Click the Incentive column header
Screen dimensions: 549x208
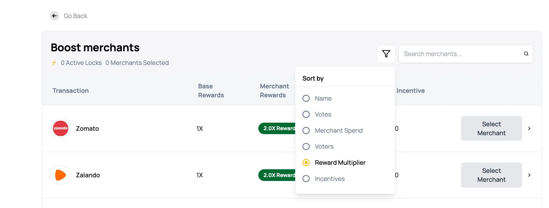(x=410, y=90)
